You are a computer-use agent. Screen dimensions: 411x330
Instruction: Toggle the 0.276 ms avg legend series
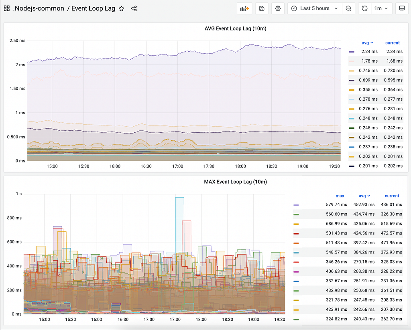[x=376, y=109]
